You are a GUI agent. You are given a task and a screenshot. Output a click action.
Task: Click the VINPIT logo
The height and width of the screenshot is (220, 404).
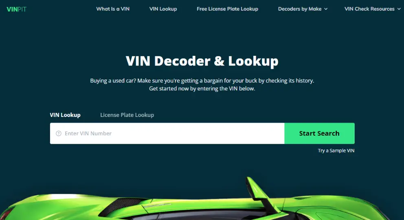coord(16,9)
